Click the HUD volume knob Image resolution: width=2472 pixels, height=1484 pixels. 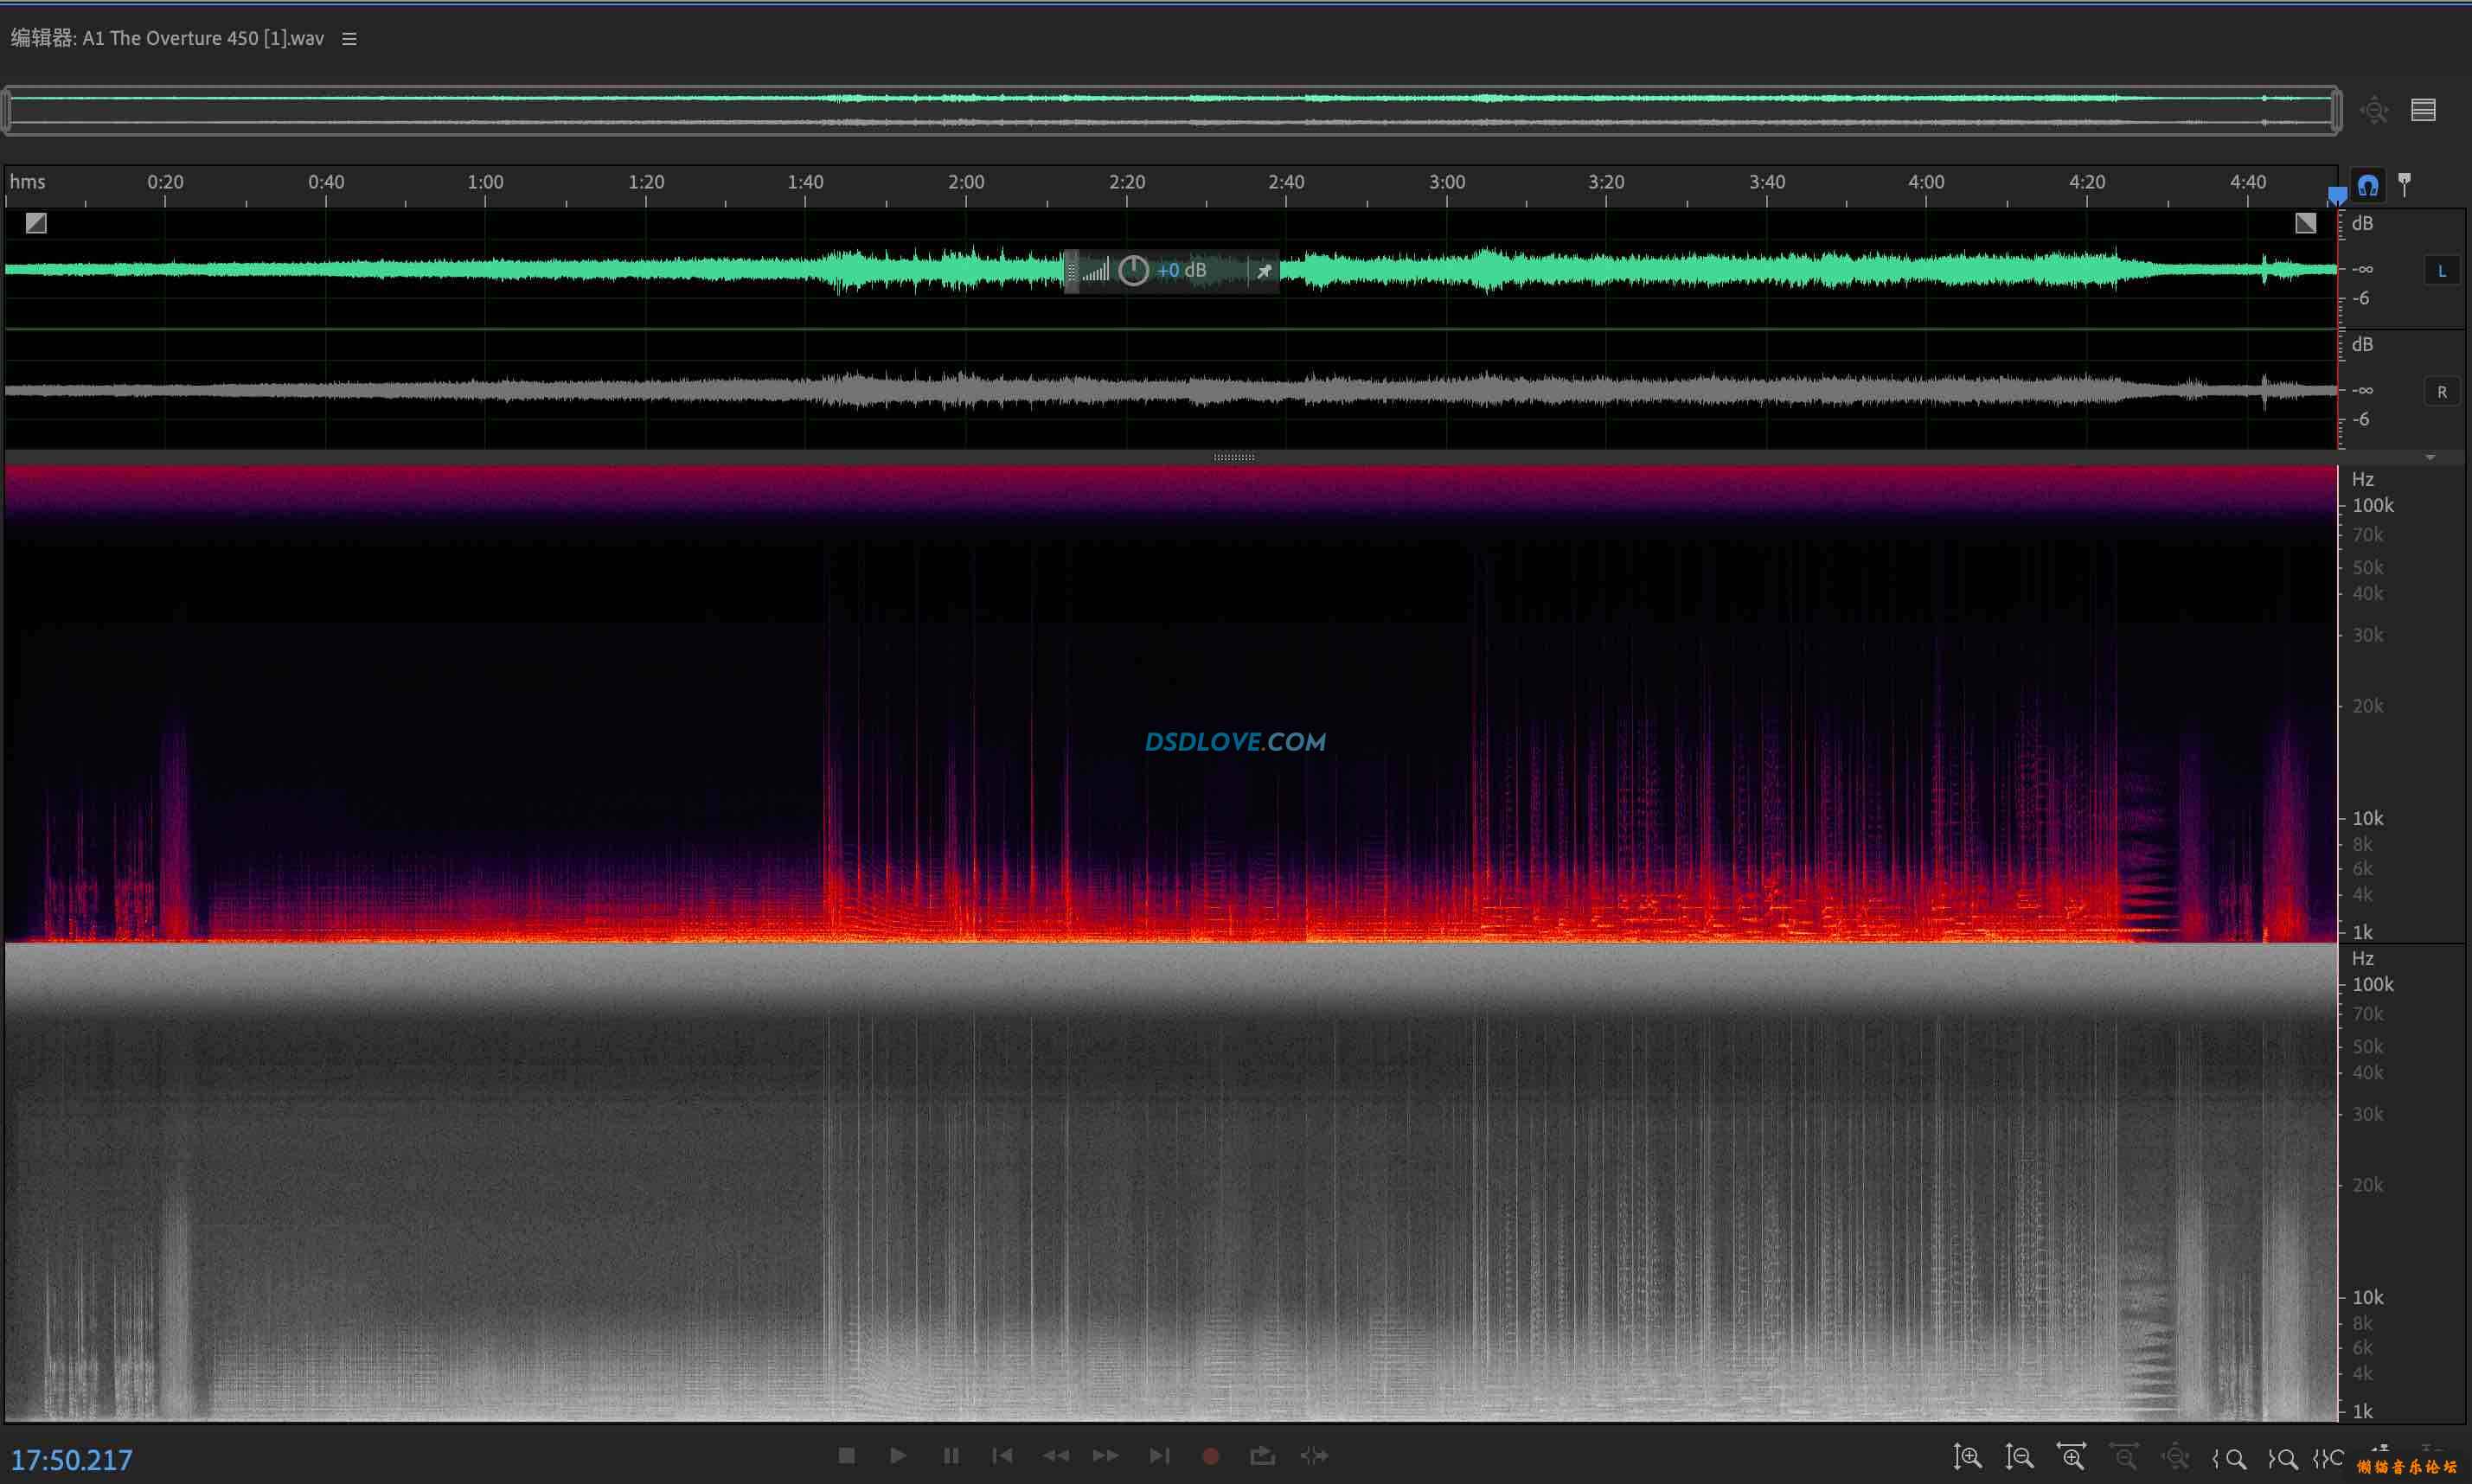point(1133,270)
